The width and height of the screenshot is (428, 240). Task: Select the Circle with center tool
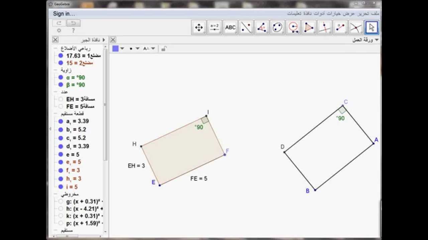pyautogui.click(x=293, y=28)
